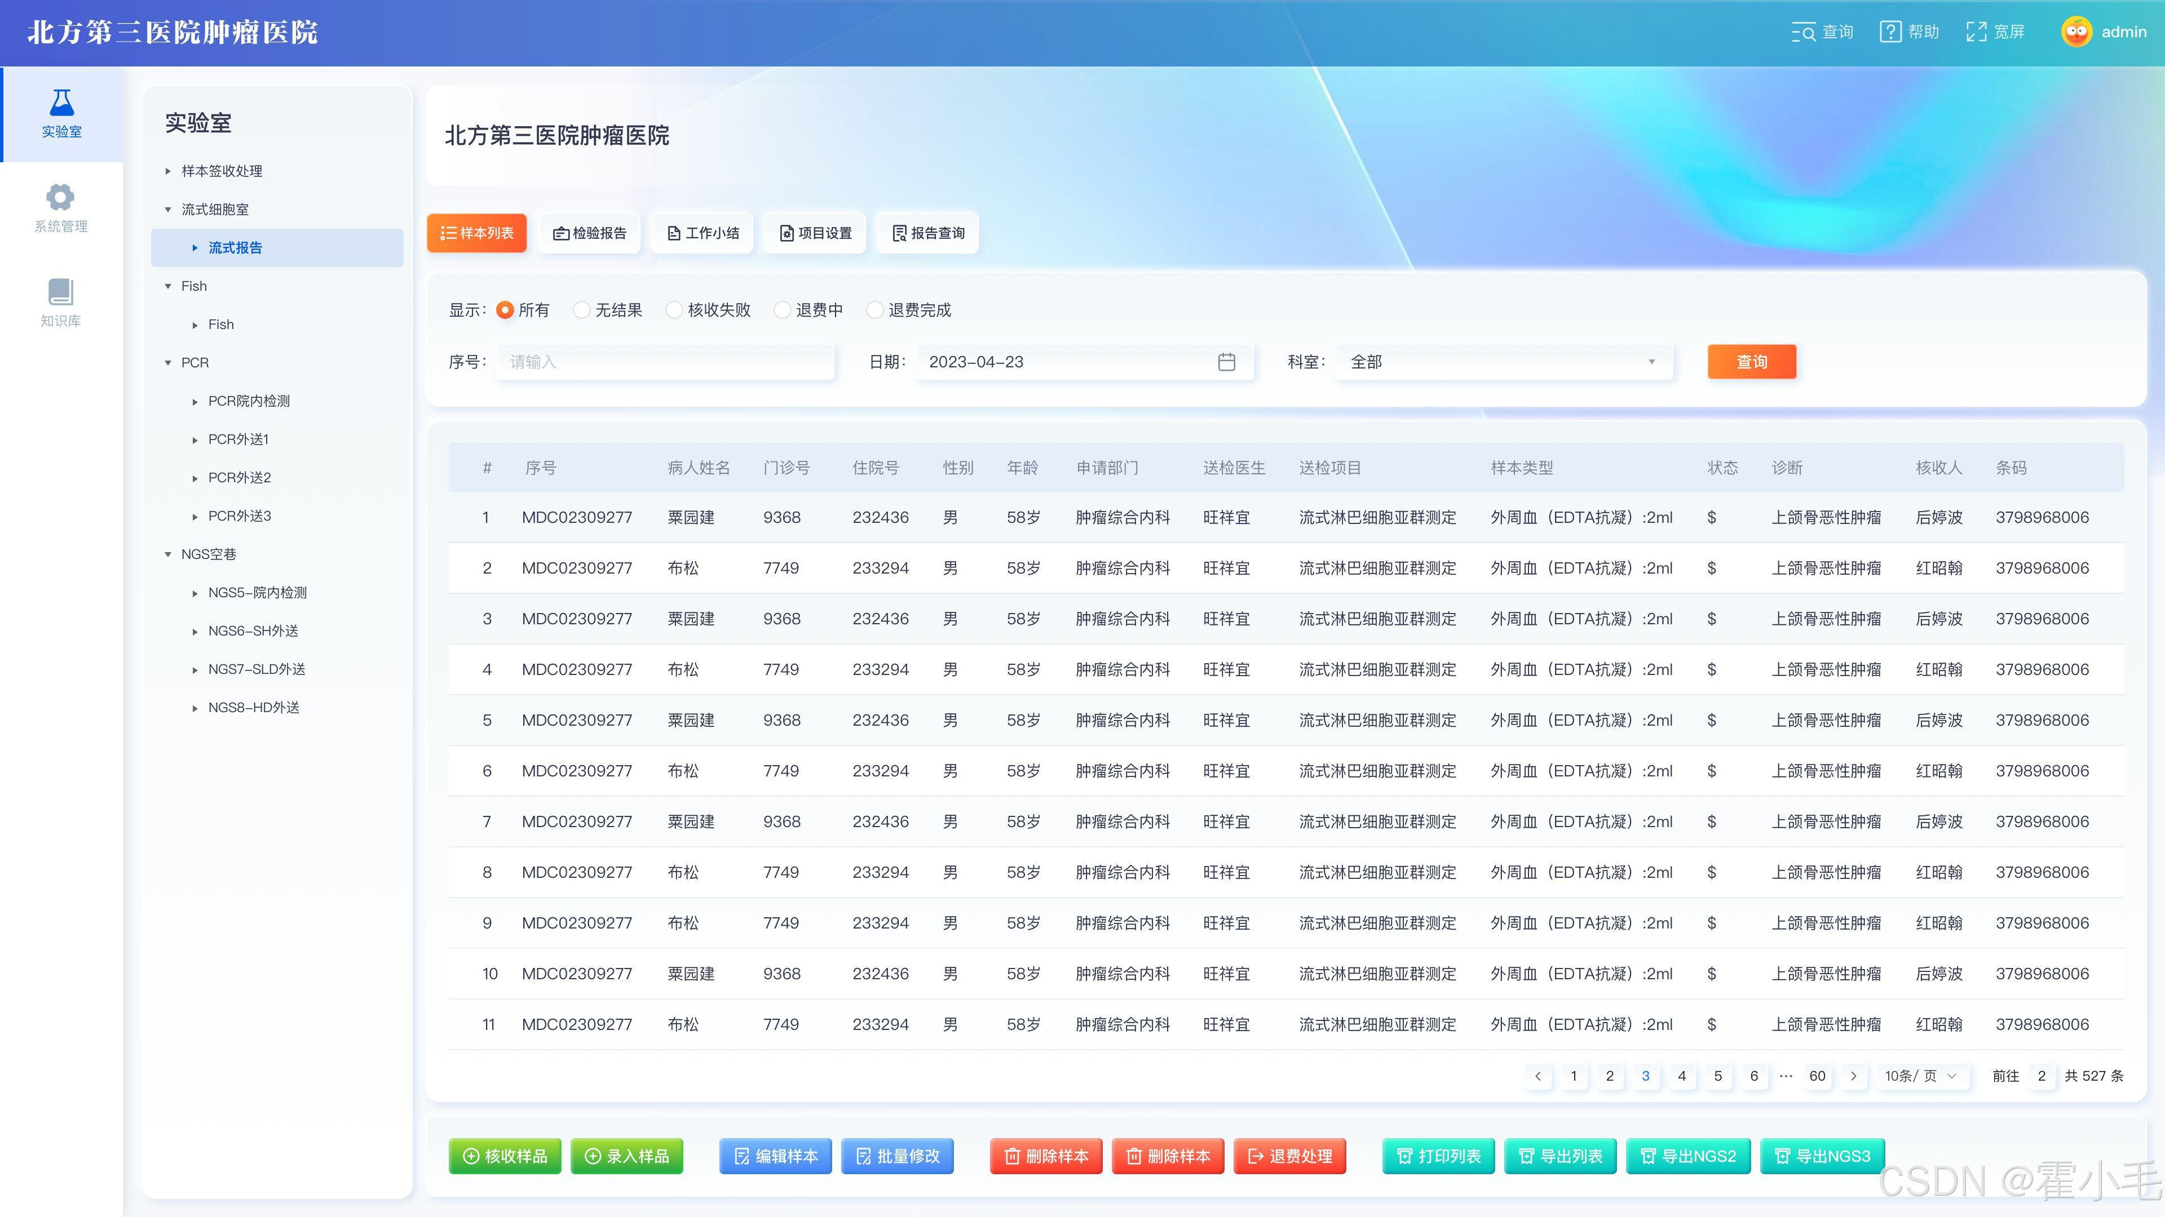Select the 核收失败 radio option
2165x1217 pixels.
click(674, 309)
